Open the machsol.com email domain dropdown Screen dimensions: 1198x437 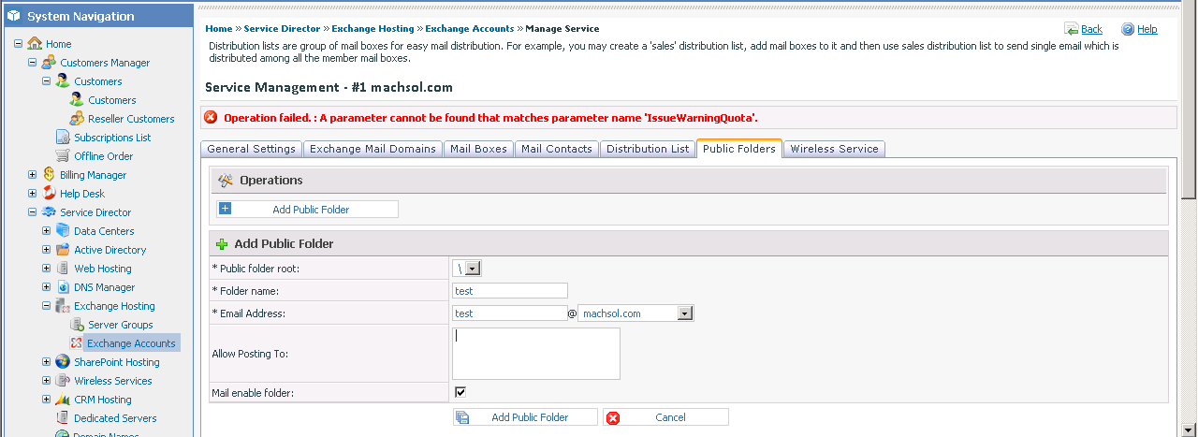(685, 313)
